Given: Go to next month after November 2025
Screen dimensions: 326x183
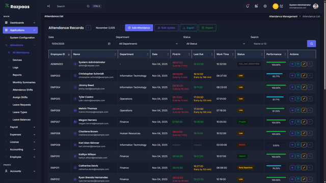Looking at the screenshot, I should point(122,28).
